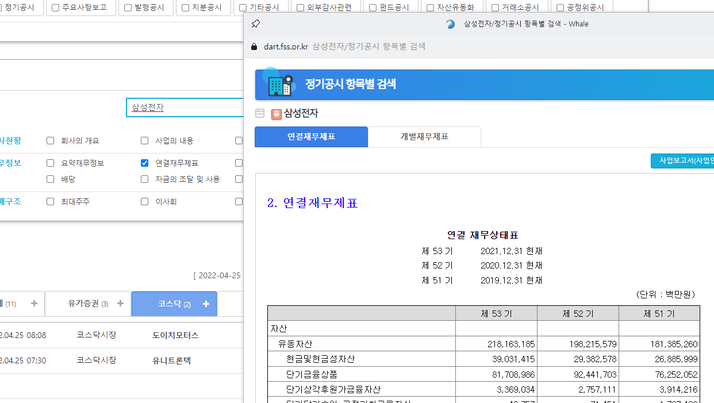The height and width of the screenshot is (403, 714).
Task: Click the list icon left of 삼성전자 heading
Action: click(x=260, y=113)
